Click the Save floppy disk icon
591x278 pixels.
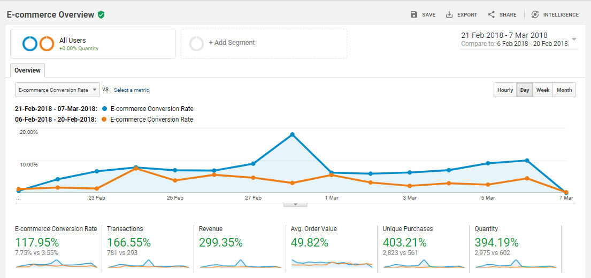[x=414, y=14]
